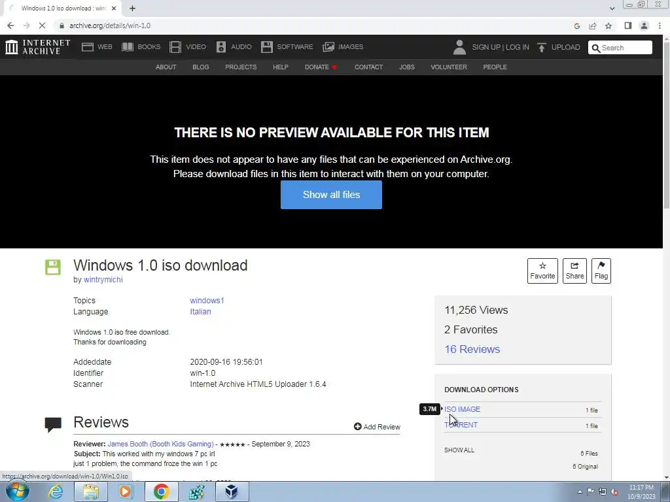Click the Google icon in address bar
This screenshot has width=670, height=502.
[x=577, y=26]
